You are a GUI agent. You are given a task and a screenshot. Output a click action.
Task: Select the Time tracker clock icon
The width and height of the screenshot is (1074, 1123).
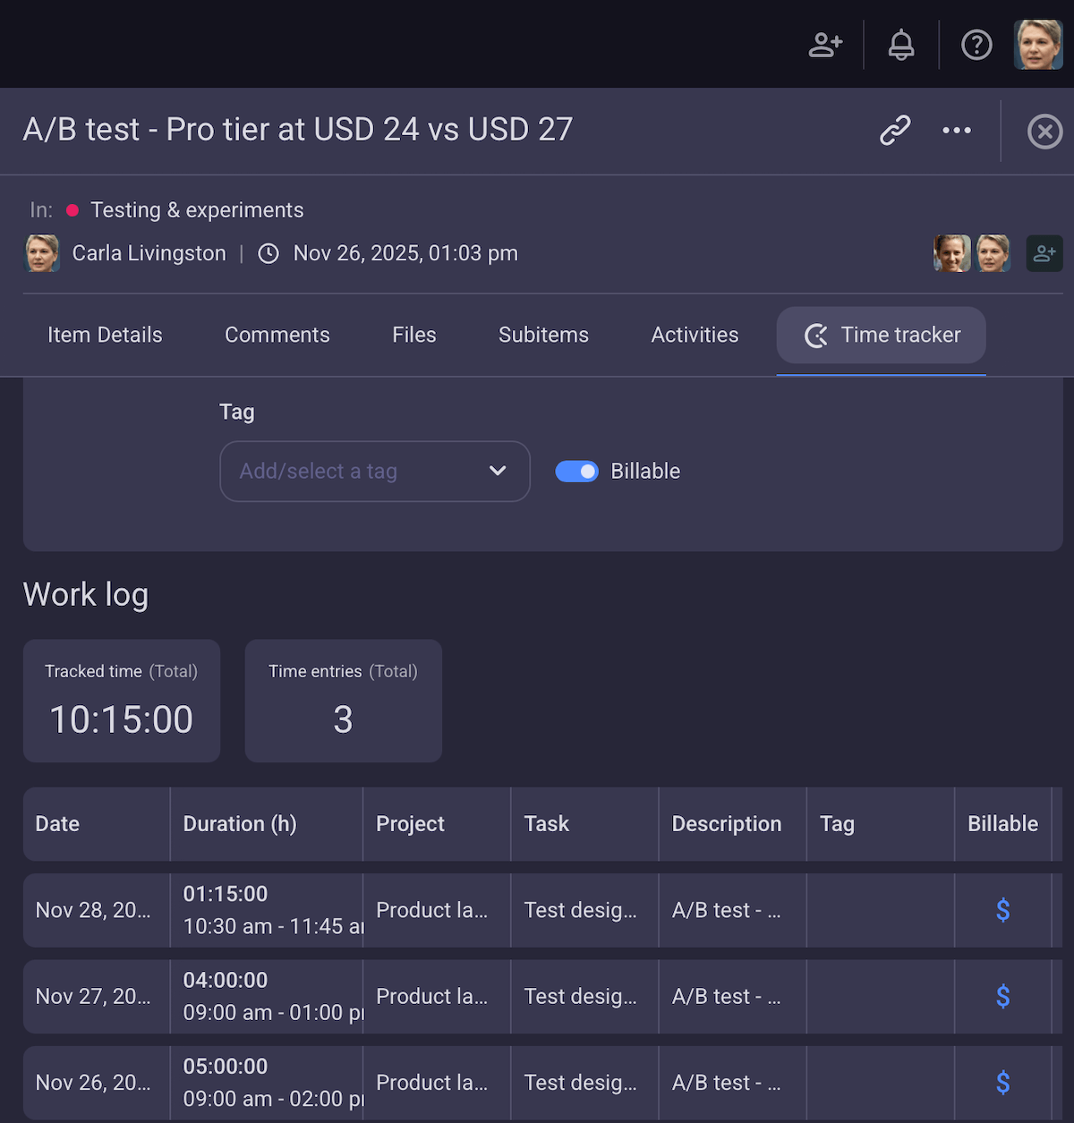point(815,336)
